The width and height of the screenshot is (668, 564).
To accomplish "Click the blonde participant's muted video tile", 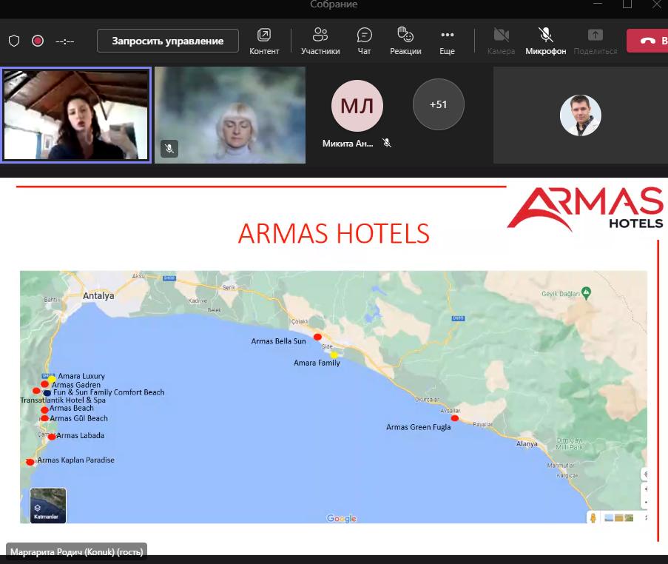I will 230,115.
